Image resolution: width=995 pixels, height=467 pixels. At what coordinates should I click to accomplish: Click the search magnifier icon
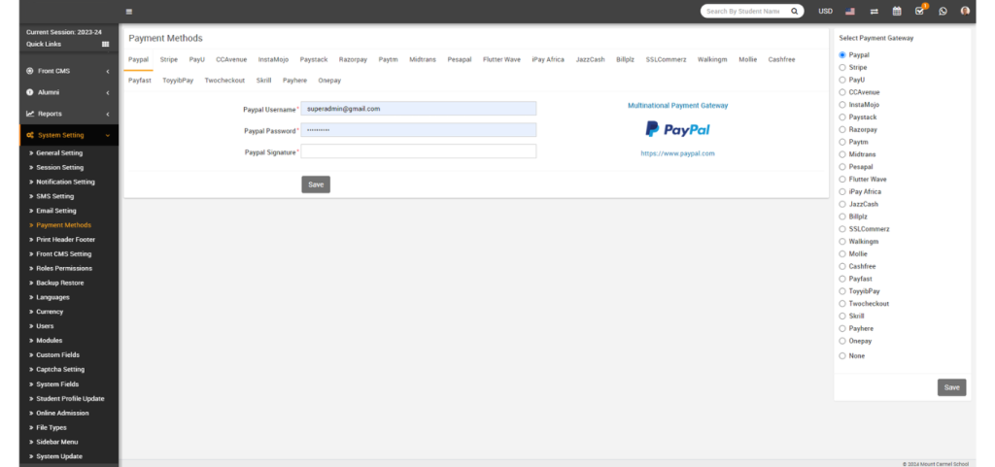pyautogui.click(x=794, y=12)
